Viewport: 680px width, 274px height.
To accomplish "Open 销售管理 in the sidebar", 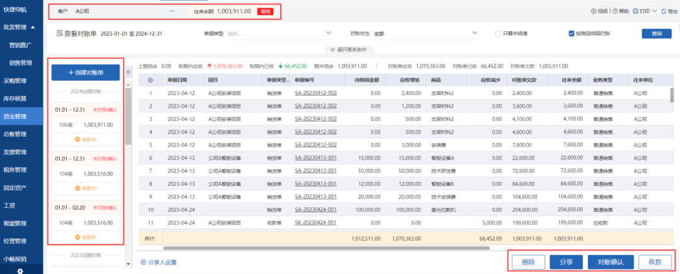I will tap(21, 63).
